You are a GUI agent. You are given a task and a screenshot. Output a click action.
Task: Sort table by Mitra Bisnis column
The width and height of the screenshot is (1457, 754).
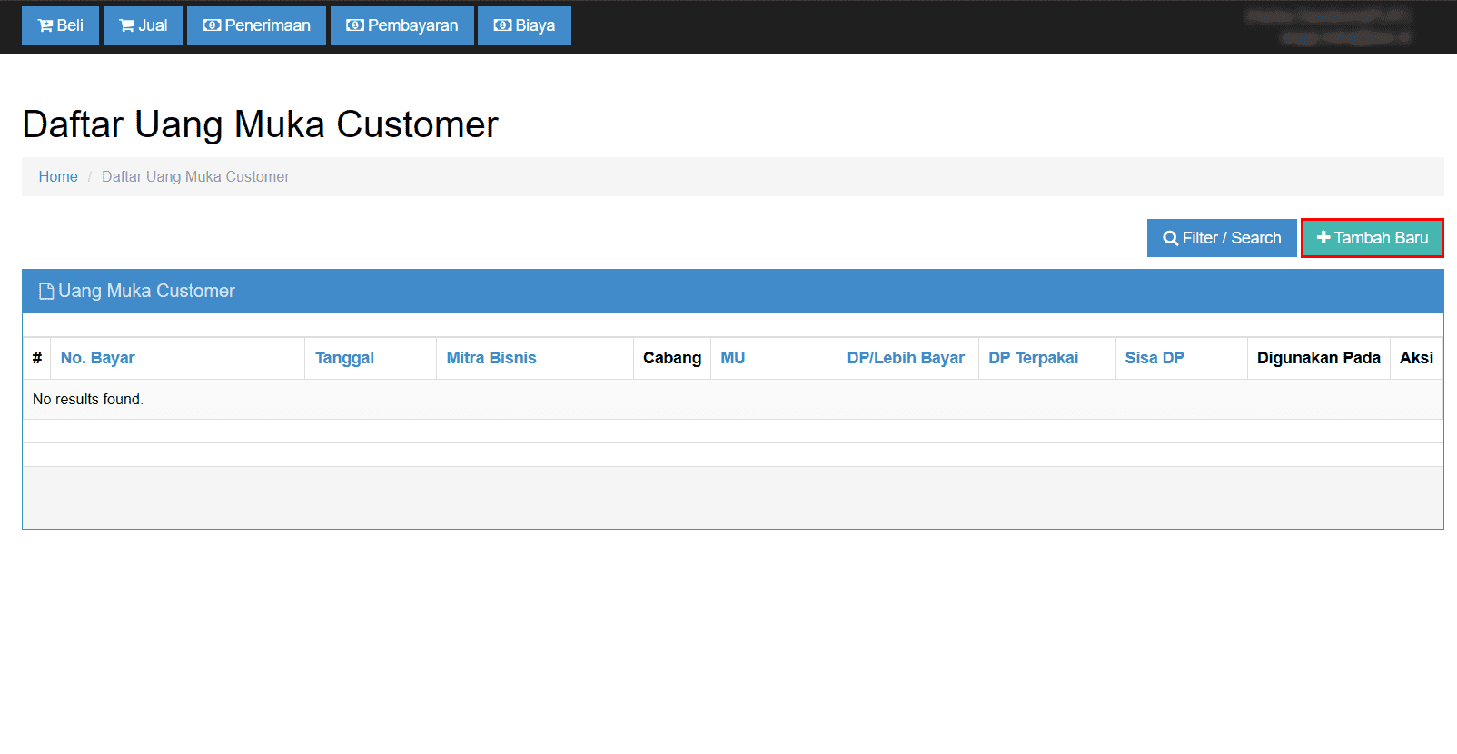pyautogui.click(x=491, y=358)
